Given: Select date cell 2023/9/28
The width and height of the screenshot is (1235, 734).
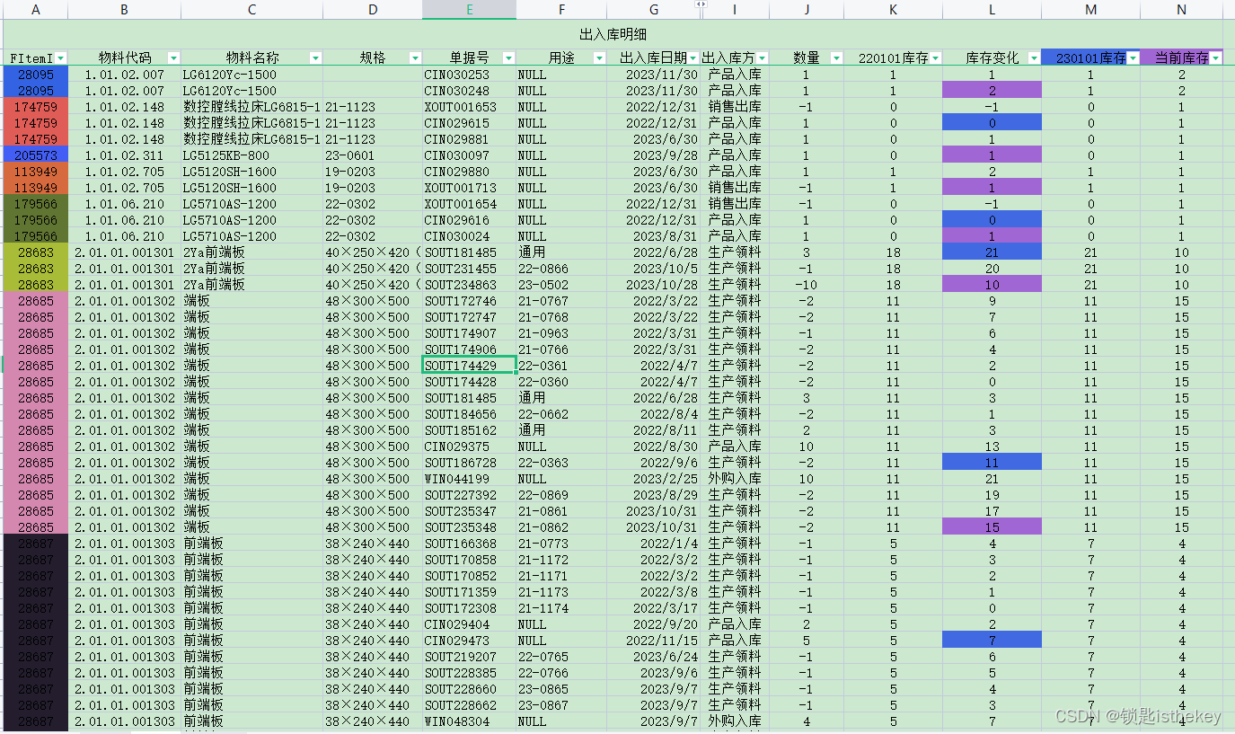Looking at the screenshot, I should (653, 155).
